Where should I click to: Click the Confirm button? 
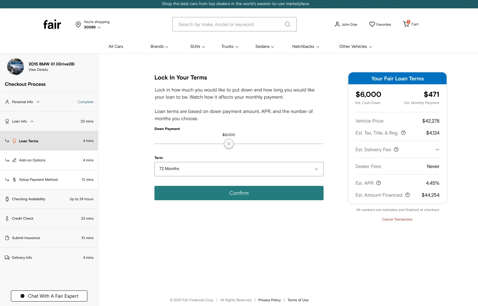[239, 193]
